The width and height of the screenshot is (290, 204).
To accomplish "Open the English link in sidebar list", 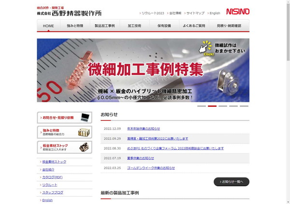I will click(x=47, y=200).
